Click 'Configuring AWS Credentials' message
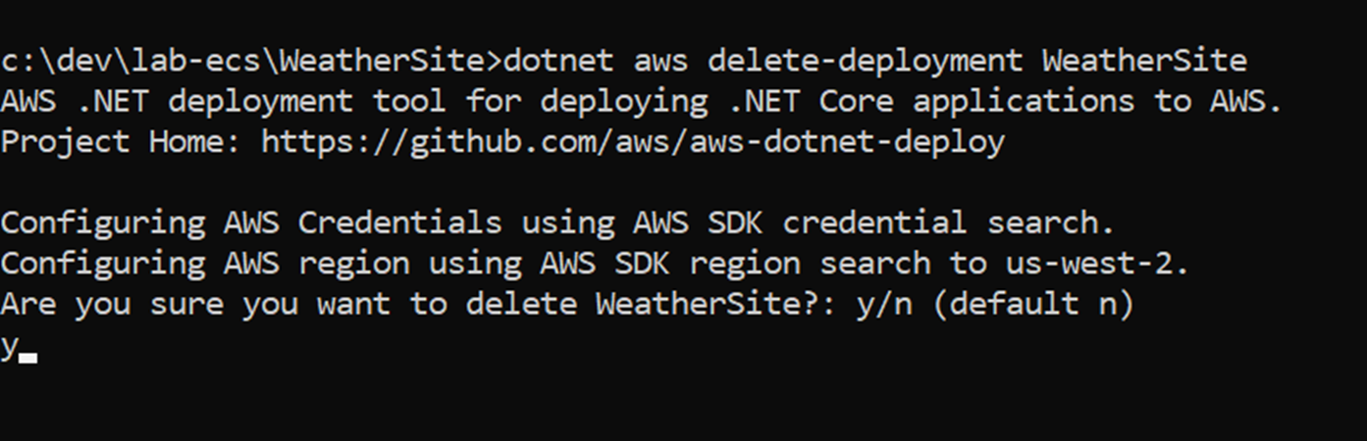 coord(250,223)
